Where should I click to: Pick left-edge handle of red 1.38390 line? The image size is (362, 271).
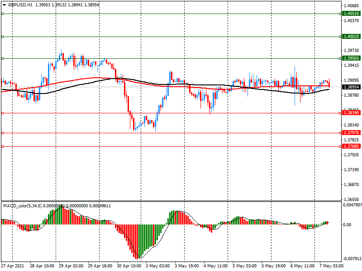click(2, 113)
